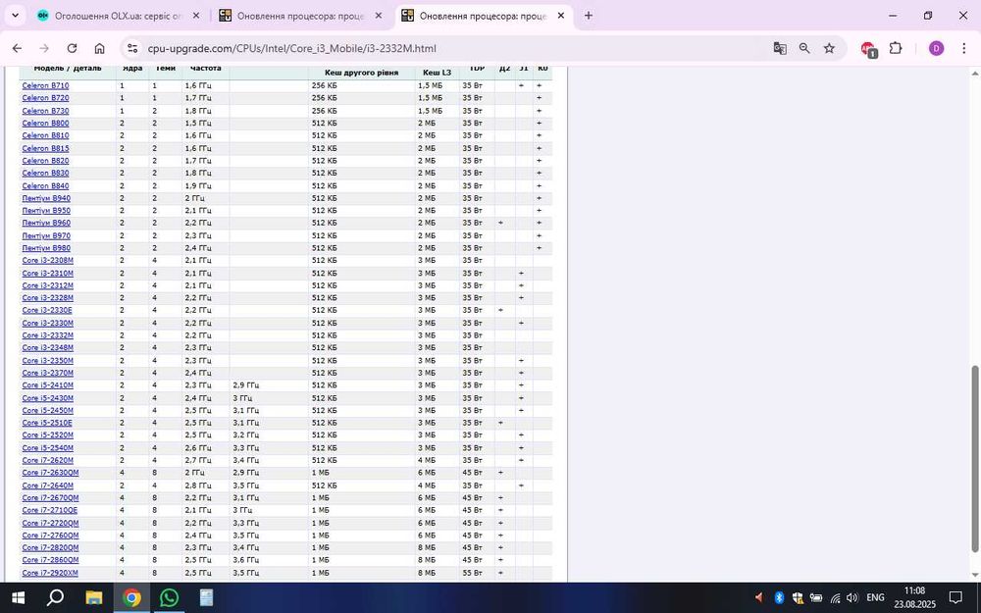Switch to the second processor upgrade tab
Image resolution: width=981 pixels, height=613 pixels.
click(x=300, y=16)
